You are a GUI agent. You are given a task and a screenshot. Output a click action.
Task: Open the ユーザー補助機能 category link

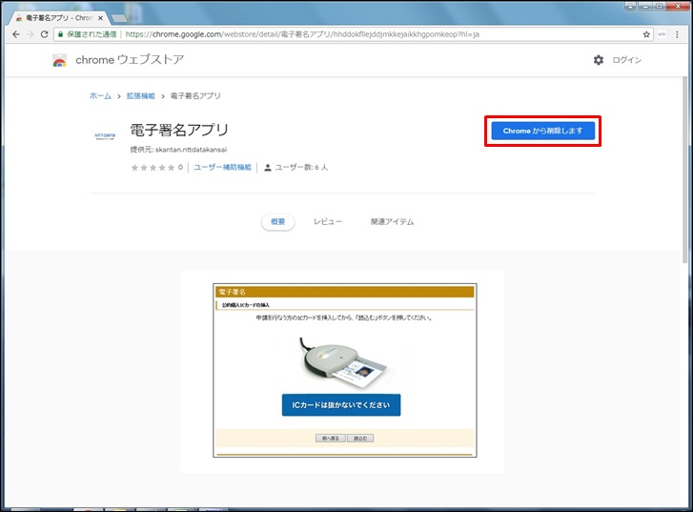click(222, 167)
